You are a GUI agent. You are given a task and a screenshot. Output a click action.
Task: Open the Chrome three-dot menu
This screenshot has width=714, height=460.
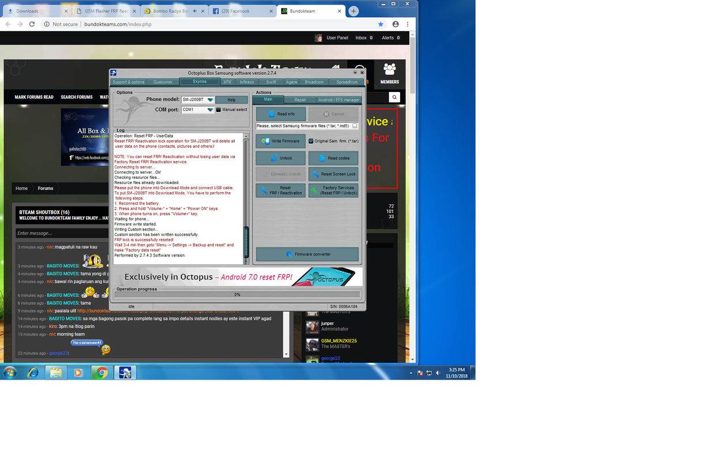click(408, 24)
